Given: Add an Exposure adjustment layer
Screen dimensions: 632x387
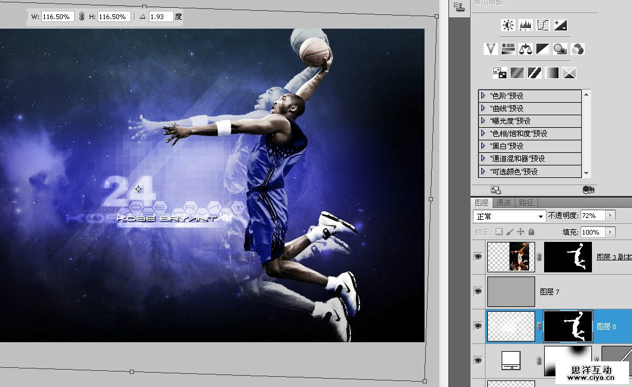Looking at the screenshot, I should coord(560,24).
